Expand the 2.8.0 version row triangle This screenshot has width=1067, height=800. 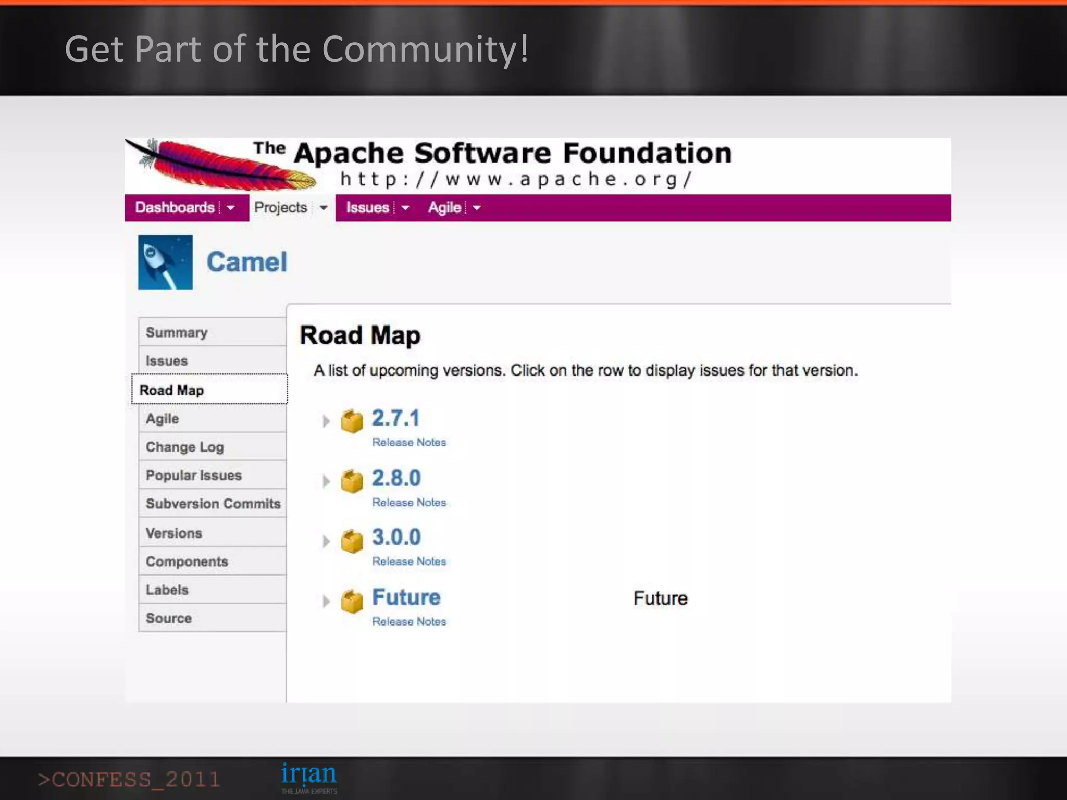coord(326,481)
